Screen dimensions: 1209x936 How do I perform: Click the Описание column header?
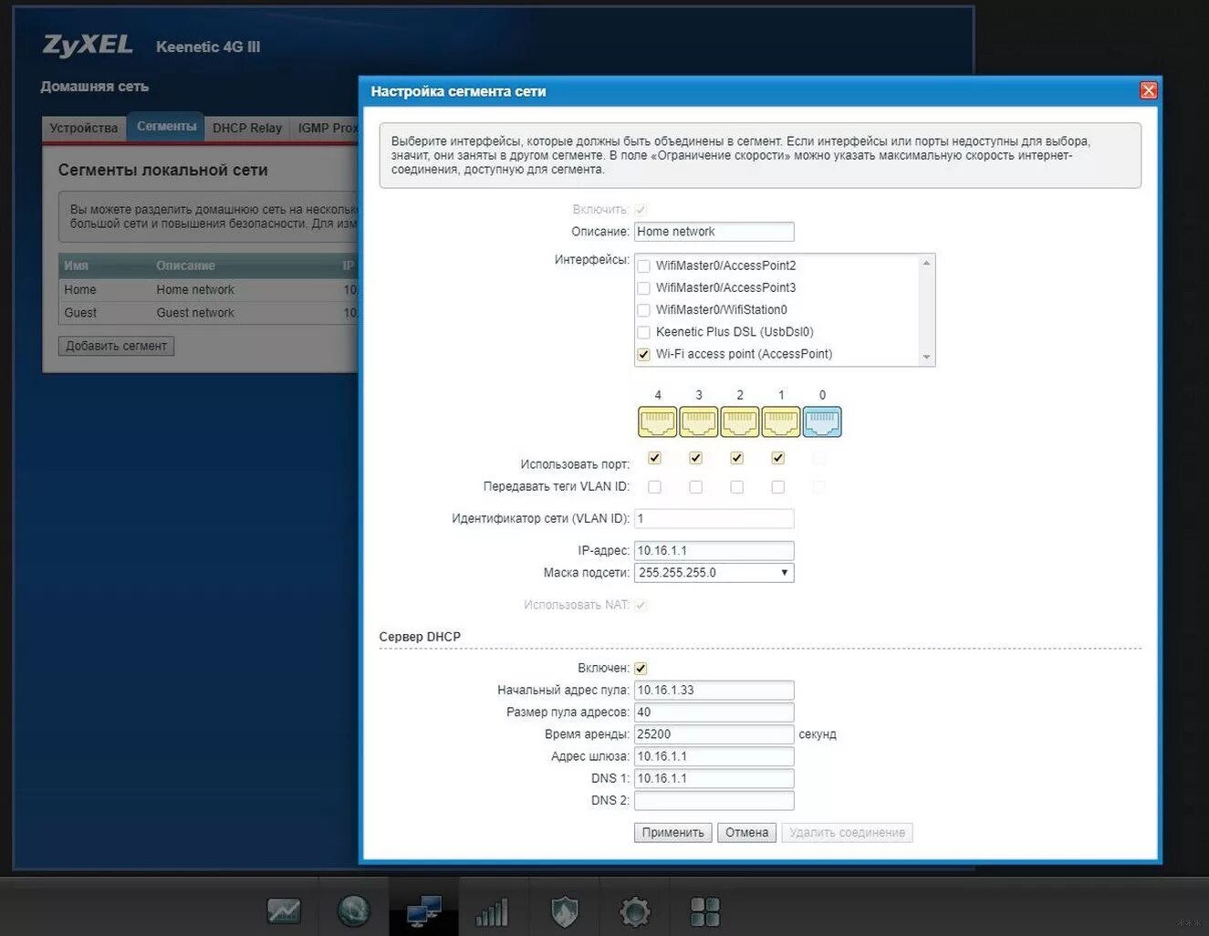(x=185, y=265)
